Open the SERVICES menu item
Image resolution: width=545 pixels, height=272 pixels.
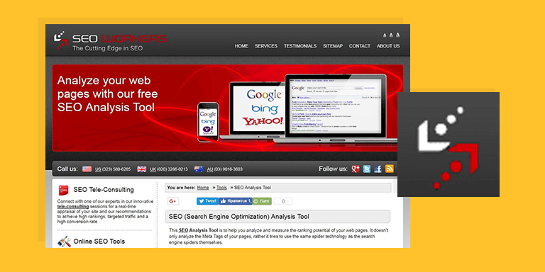tap(266, 46)
